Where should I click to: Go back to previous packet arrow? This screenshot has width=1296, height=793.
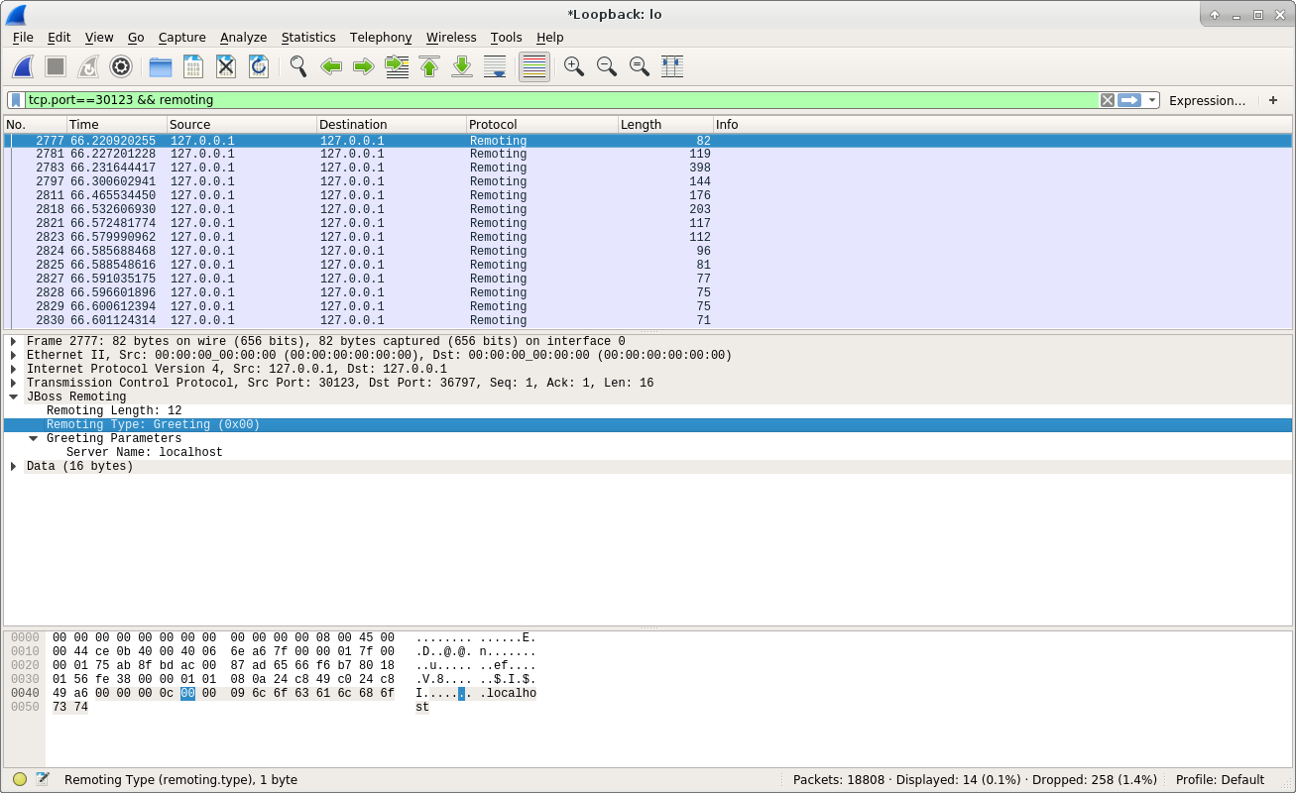click(x=331, y=66)
